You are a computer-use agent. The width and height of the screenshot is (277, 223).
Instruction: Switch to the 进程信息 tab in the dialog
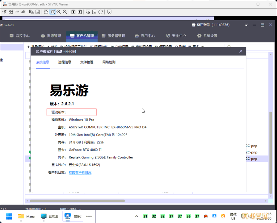click(x=65, y=62)
